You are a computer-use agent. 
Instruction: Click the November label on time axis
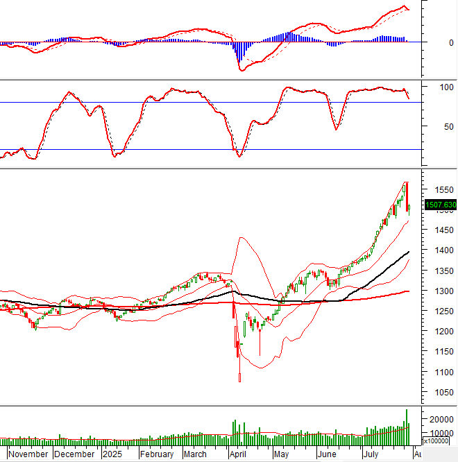point(28,454)
